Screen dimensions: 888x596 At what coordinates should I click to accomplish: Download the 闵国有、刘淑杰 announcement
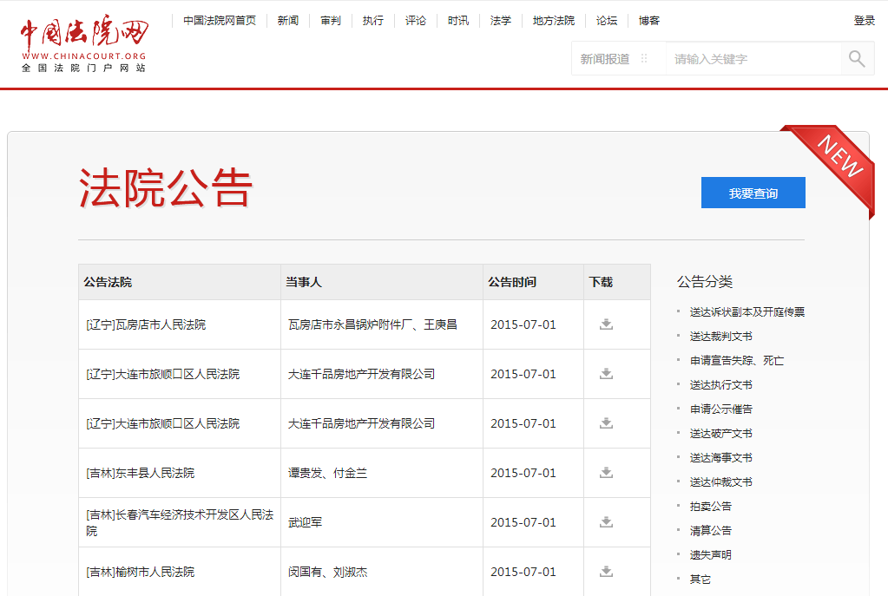(x=606, y=572)
